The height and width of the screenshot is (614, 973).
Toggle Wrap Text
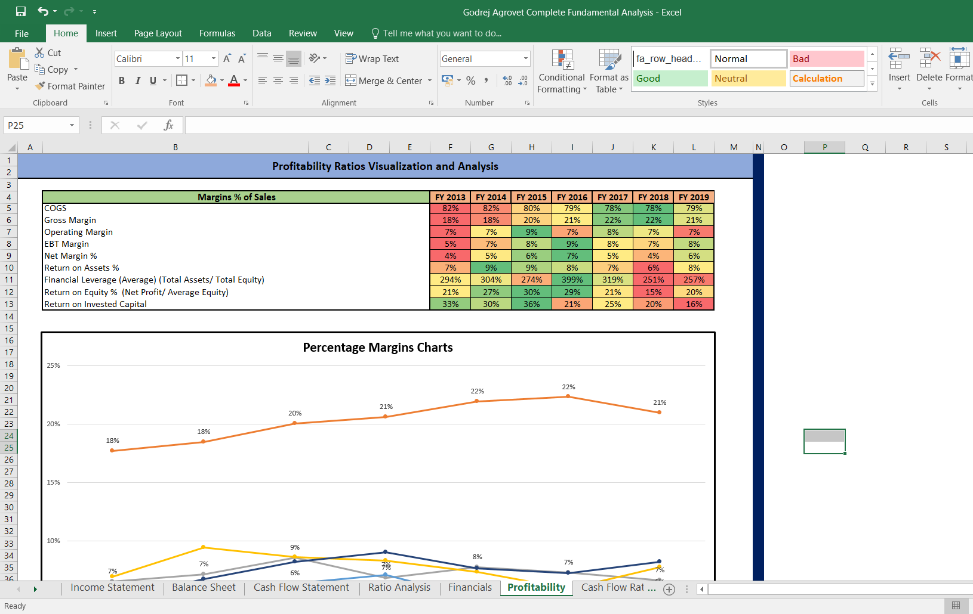pos(372,58)
